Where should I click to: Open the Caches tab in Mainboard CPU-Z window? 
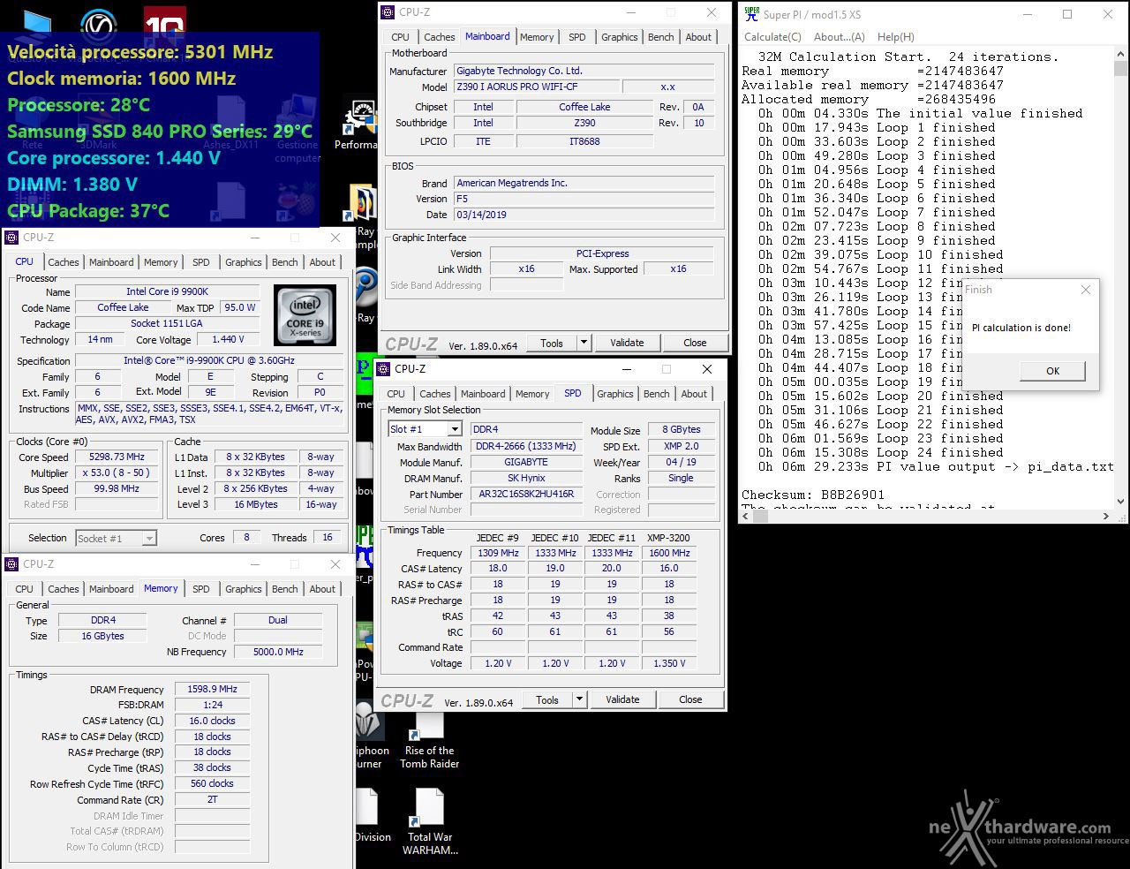(439, 37)
